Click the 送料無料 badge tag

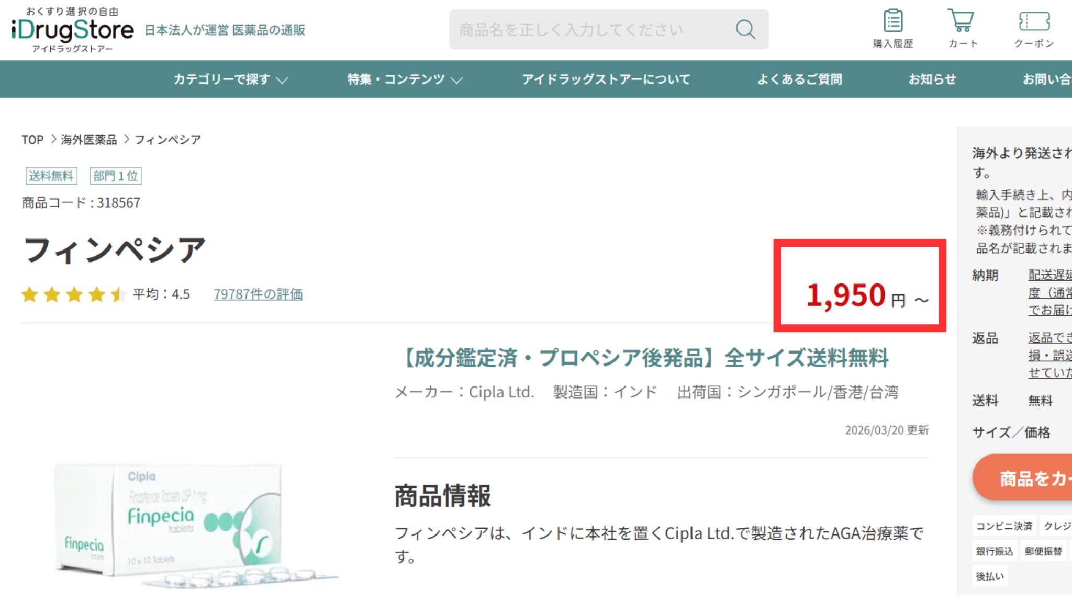[x=51, y=176]
